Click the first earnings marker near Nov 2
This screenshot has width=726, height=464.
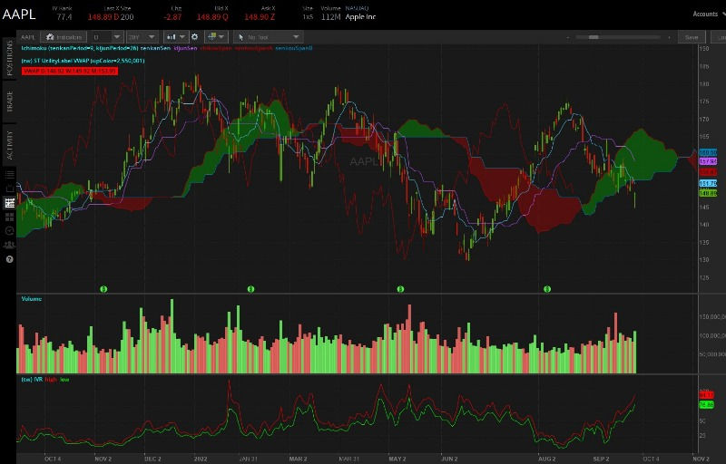(x=103, y=289)
